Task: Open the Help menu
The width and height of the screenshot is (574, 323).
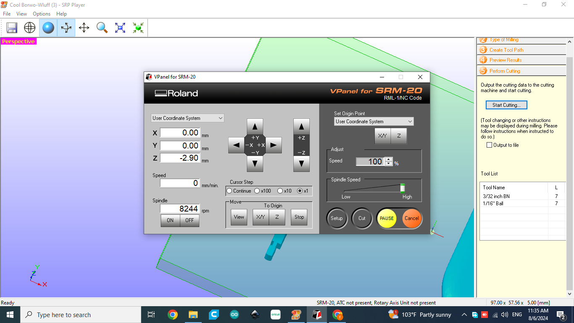Action: [61, 14]
